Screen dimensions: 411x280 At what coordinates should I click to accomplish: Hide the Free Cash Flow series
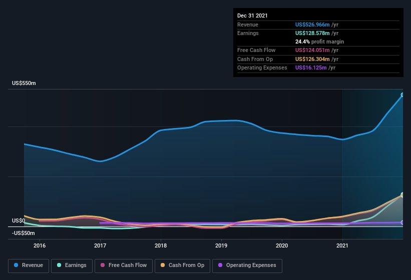(123, 265)
